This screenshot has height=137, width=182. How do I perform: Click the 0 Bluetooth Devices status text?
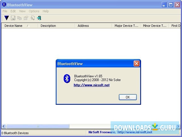(x=15, y=133)
